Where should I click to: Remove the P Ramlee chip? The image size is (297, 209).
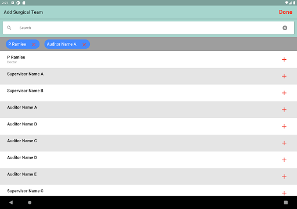pos(34,45)
